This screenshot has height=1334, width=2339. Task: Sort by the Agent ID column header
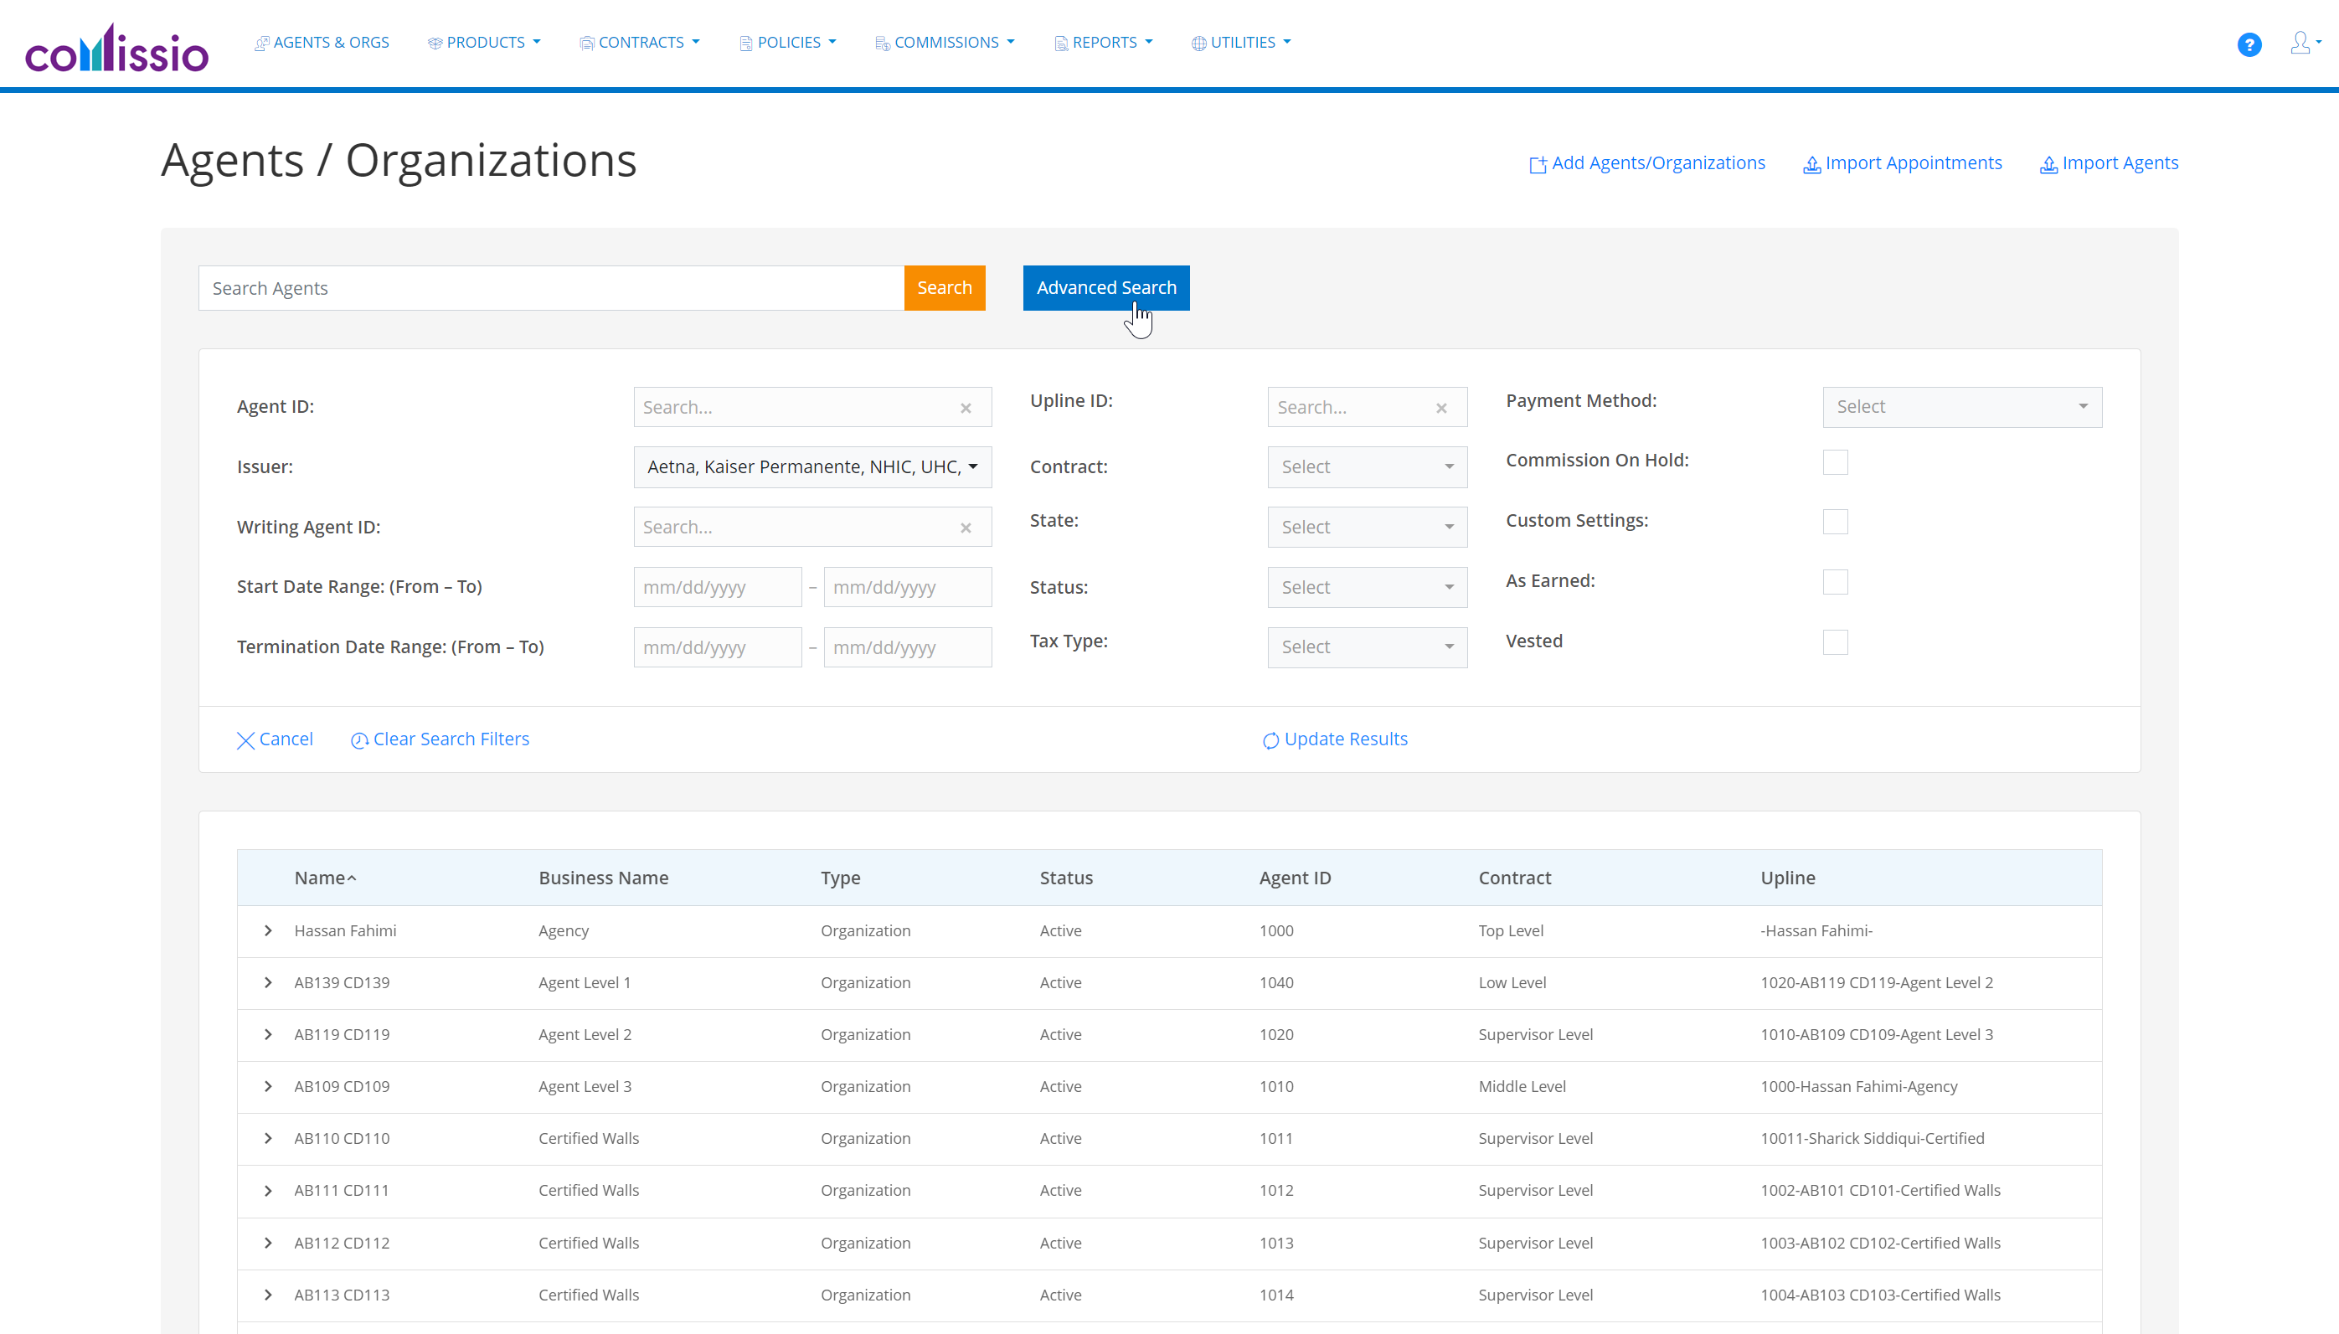(x=1295, y=878)
